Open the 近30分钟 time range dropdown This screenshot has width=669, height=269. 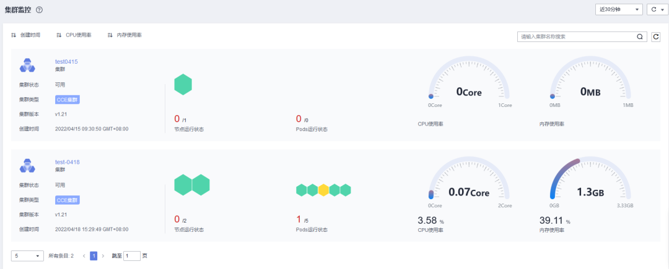[x=619, y=9]
